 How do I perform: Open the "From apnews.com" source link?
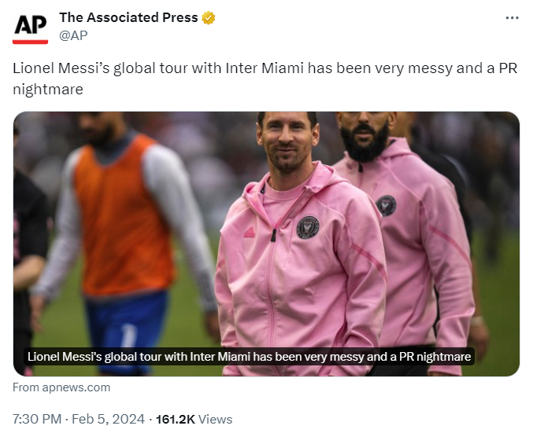(x=61, y=387)
